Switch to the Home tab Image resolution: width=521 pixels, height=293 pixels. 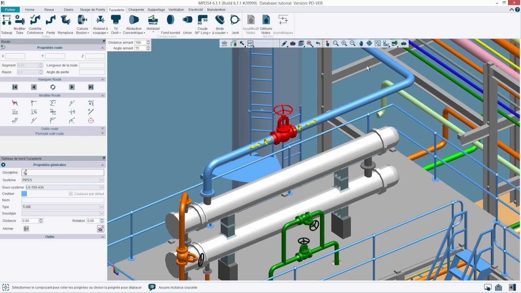30,9
